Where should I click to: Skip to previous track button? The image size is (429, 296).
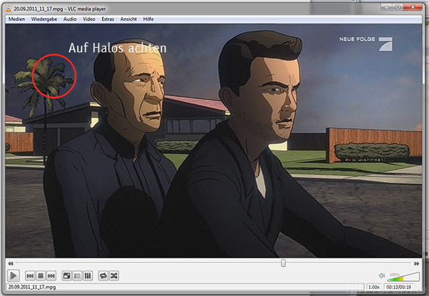[x=29, y=276]
